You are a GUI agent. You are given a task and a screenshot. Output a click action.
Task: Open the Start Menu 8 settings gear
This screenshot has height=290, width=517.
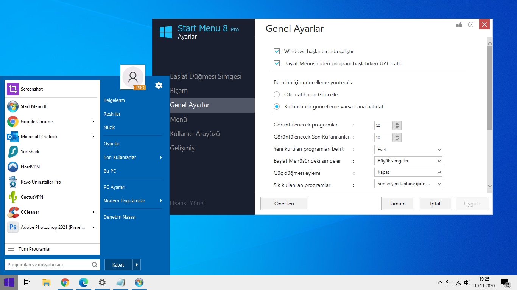[159, 85]
